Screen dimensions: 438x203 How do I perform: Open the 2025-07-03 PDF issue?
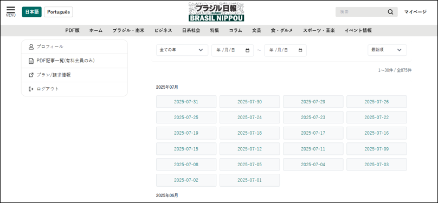coord(377,165)
